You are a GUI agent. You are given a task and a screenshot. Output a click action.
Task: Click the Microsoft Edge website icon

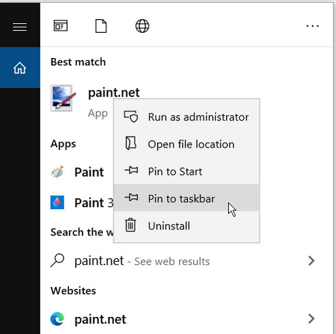click(x=57, y=319)
